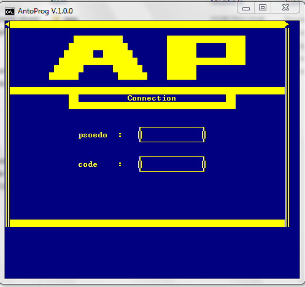This screenshot has width=305, height=287.
Task: Click the large pixel letter A logo
Action: click(98, 58)
